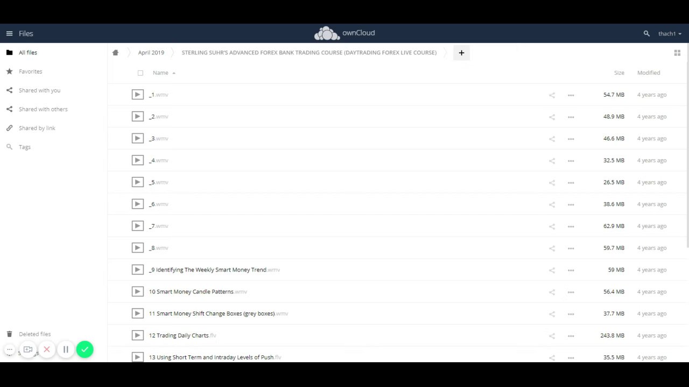Click the plus new file button
Image resolution: width=689 pixels, height=387 pixels.
(461, 53)
